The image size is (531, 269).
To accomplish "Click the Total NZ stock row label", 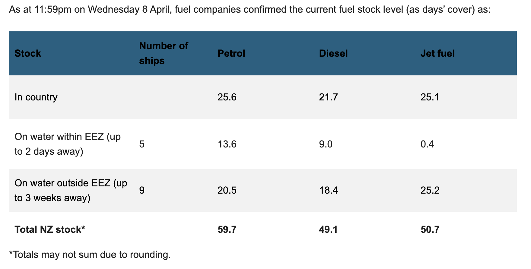I will [50, 229].
